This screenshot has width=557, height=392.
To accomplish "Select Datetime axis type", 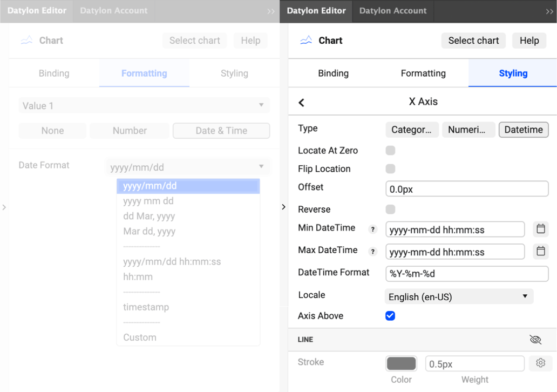I will click(524, 130).
